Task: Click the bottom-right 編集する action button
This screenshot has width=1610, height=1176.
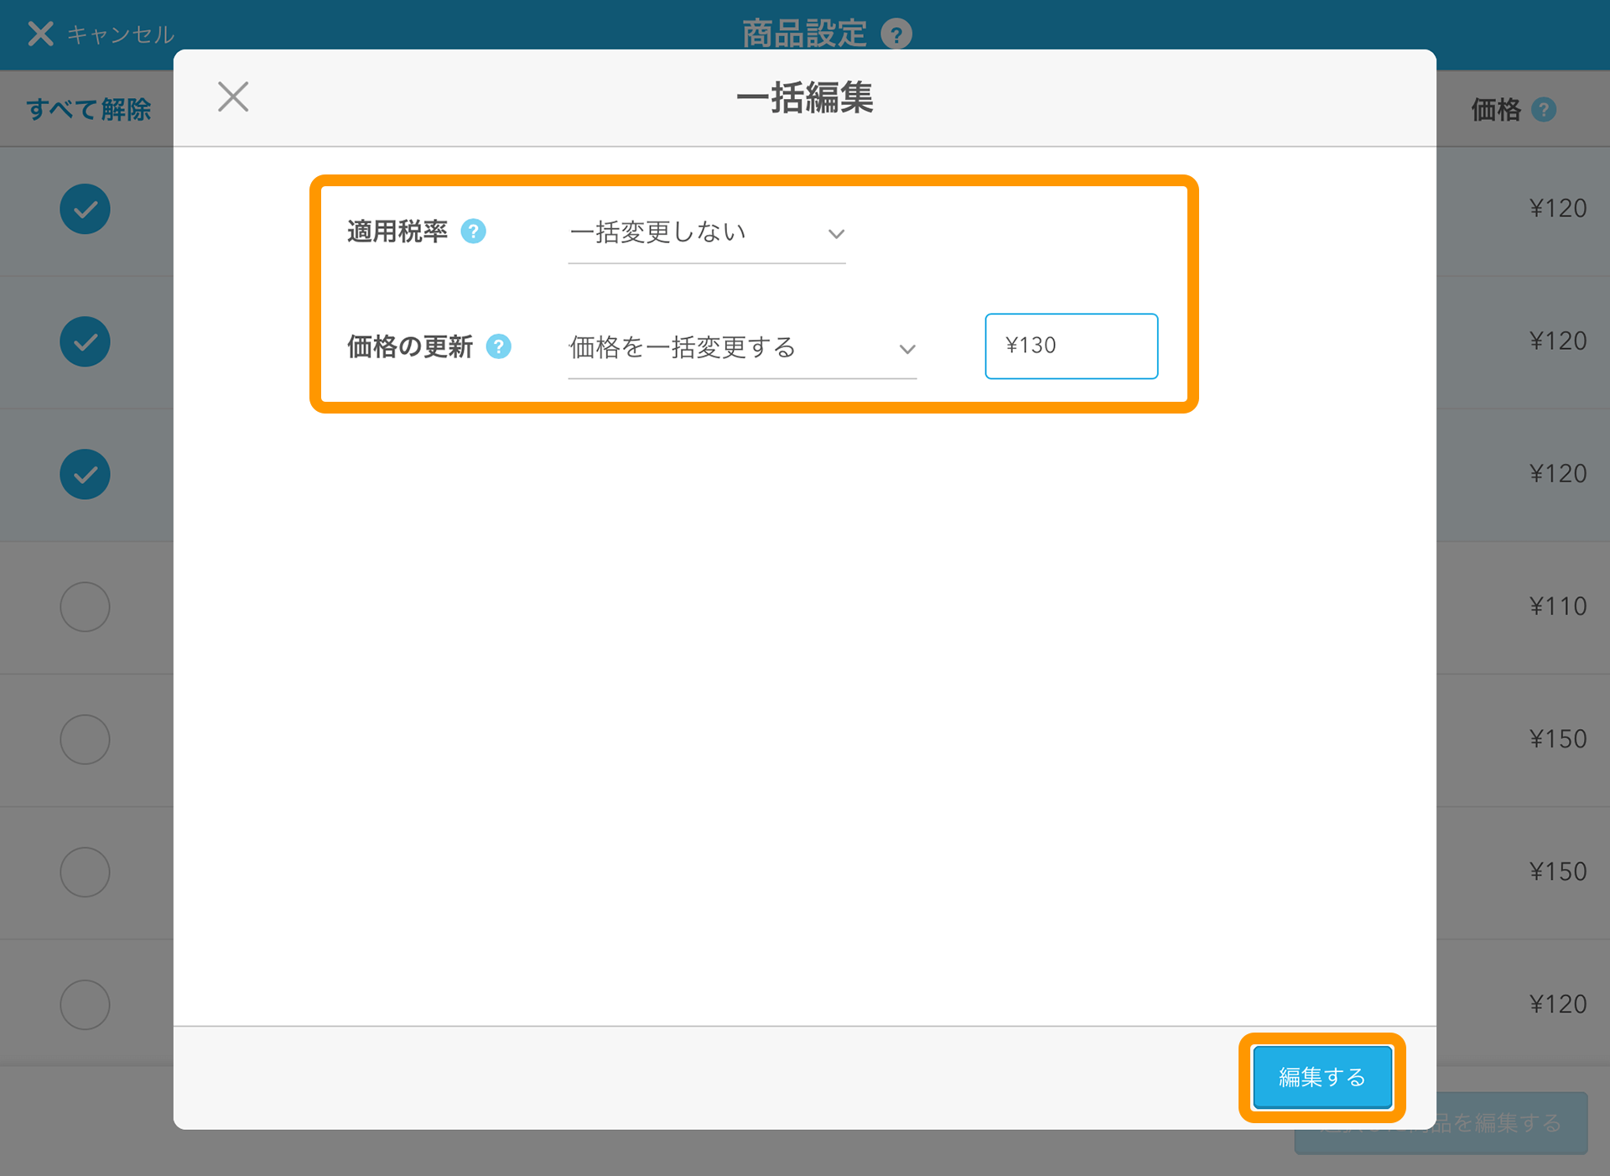Action: pos(1322,1077)
